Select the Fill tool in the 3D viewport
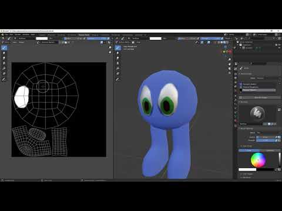 point(117,69)
